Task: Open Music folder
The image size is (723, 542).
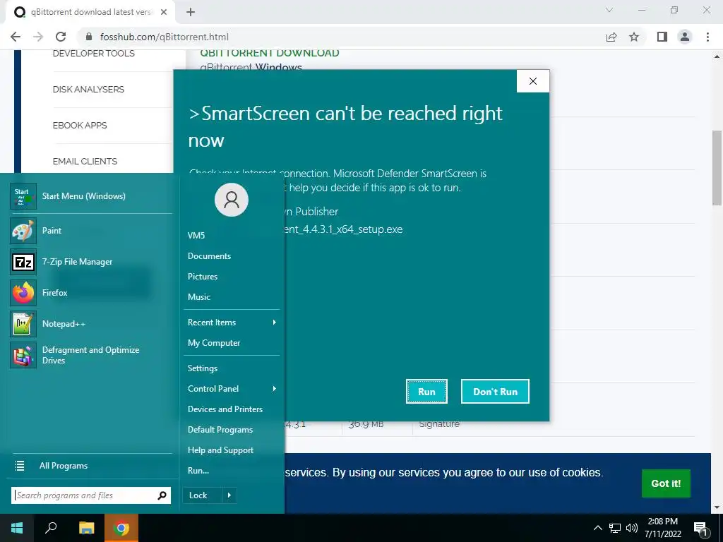Action: (198, 297)
